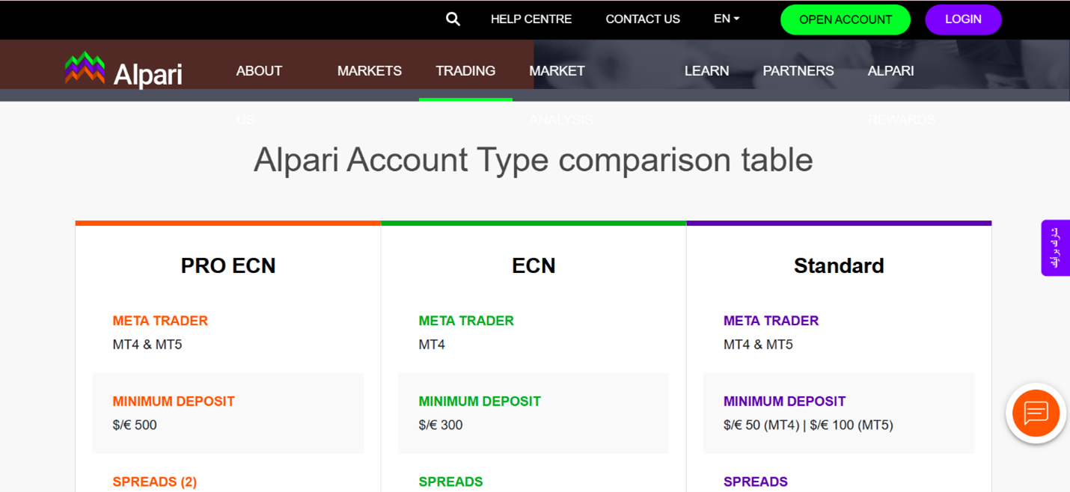Click the page title 'Alpari Account Type comparison table'
Image resolution: width=1070 pixels, height=492 pixels.
(534, 159)
